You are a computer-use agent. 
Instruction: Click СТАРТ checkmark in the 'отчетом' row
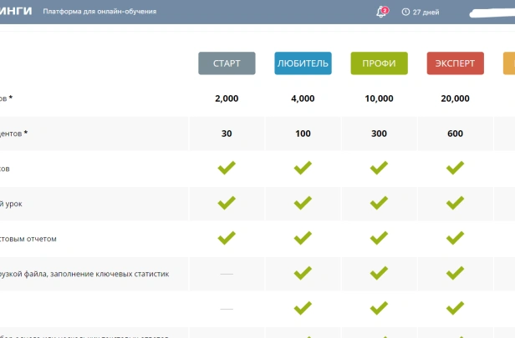pos(227,238)
